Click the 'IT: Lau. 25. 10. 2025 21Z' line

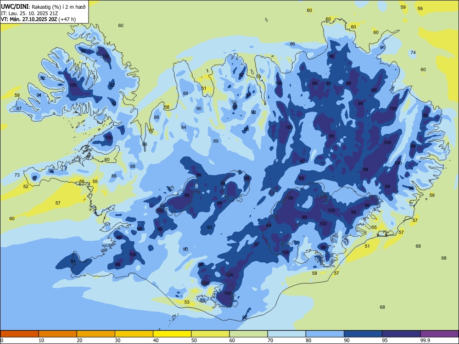point(28,13)
